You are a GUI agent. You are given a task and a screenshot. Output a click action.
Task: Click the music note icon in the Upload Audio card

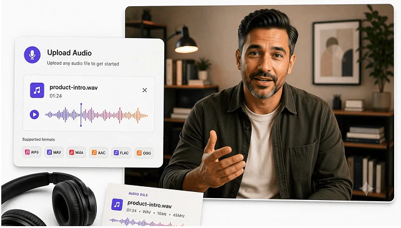point(37,90)
